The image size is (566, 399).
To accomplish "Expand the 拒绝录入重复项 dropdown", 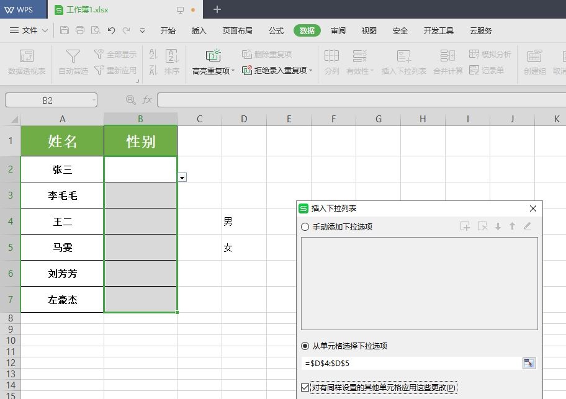I will click(310, 71).
